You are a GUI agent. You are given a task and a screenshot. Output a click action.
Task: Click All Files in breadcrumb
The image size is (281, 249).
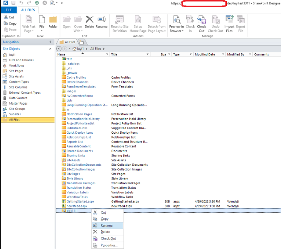tap(96, 48)
